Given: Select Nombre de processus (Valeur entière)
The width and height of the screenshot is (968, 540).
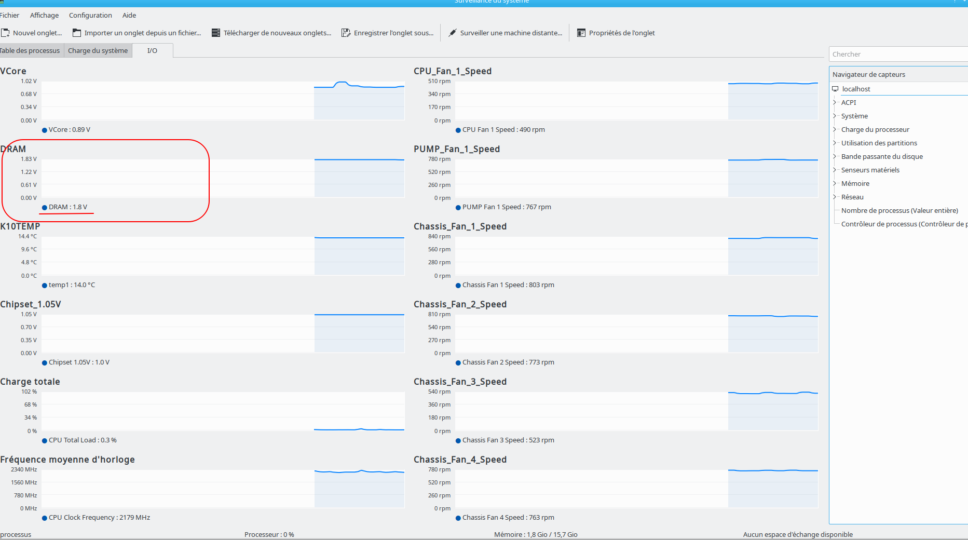Looking at the screenshot, I should pyautogui.click(x=899, y=210).
